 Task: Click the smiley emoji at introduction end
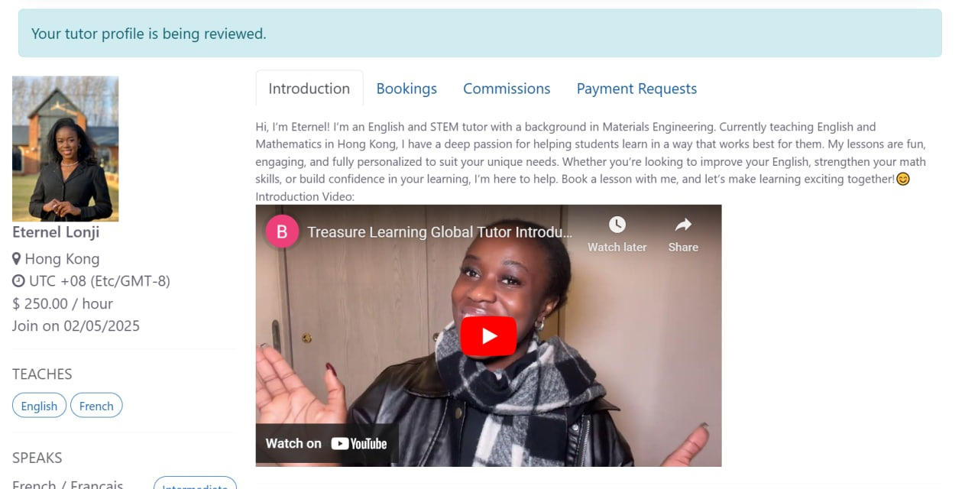[x=903, y=180]
